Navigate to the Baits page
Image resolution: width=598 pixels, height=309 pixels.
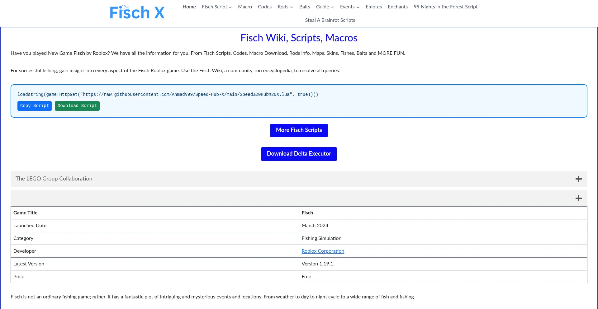(304, 7)
